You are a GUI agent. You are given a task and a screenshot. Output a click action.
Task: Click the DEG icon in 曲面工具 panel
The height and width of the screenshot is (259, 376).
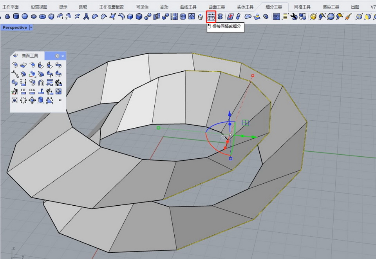click(x=32, y=91)
